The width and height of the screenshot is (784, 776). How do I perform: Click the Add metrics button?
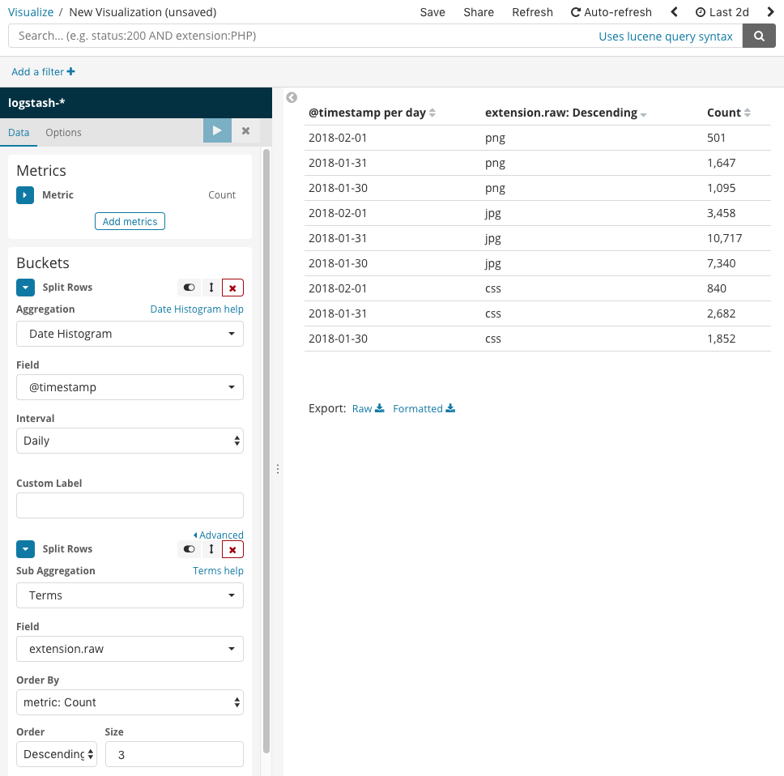tap(130, 221)
